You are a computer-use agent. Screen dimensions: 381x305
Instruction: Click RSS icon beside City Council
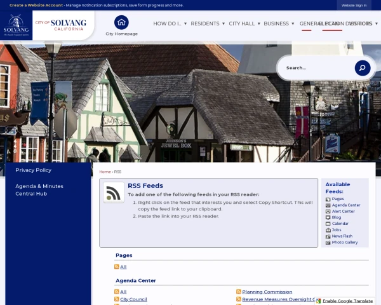coord(117,299)
